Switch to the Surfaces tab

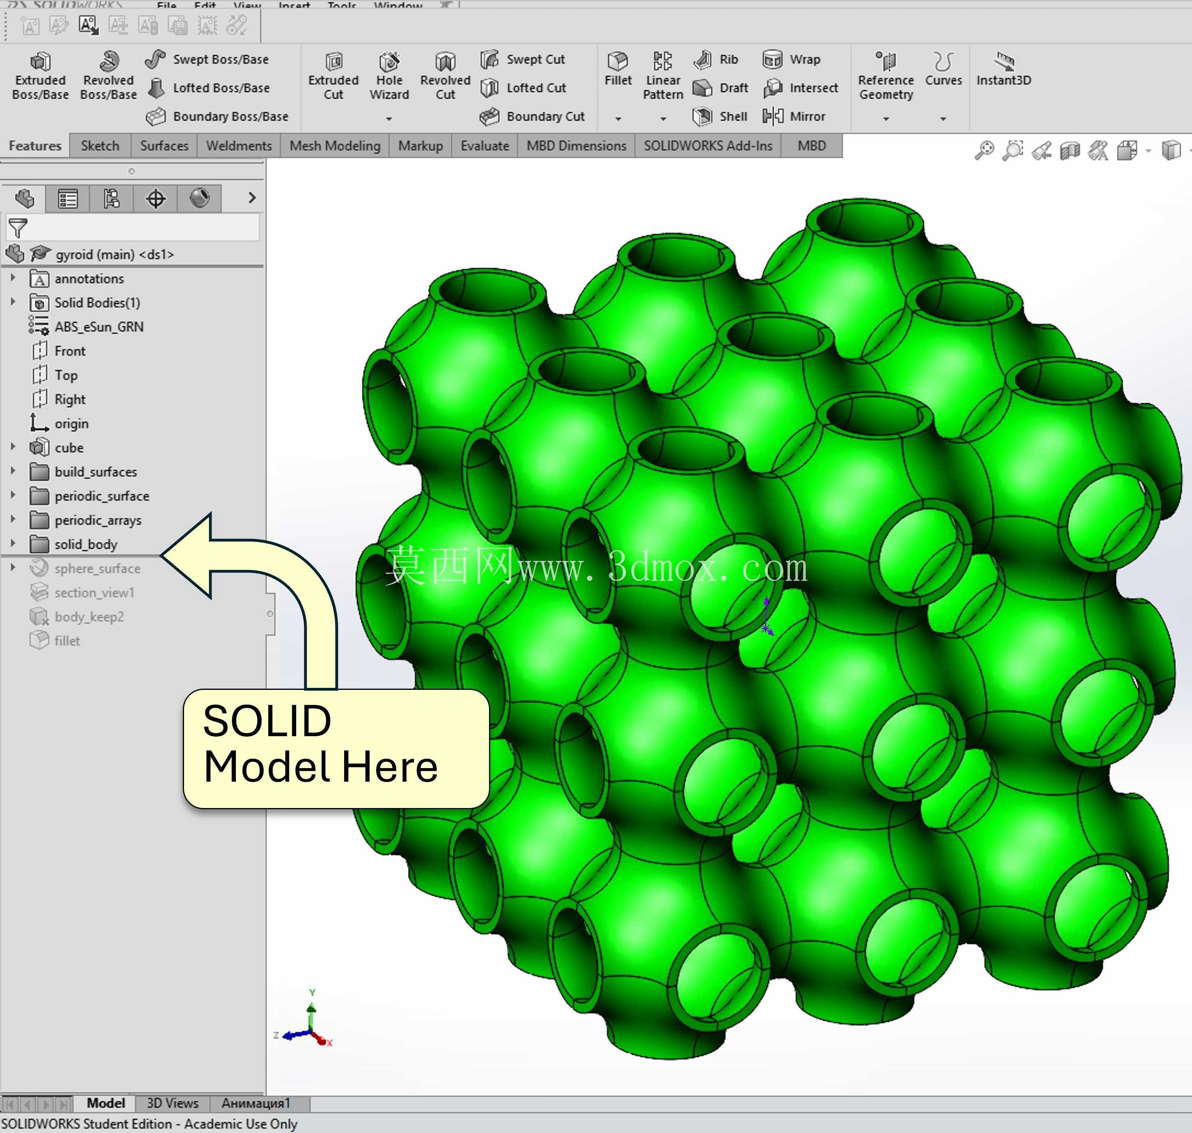(164, 146)
